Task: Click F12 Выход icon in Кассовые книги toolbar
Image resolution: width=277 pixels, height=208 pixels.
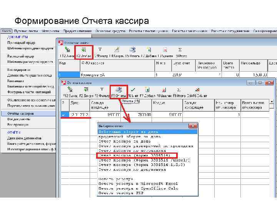Action: click(x=67, y=50)
